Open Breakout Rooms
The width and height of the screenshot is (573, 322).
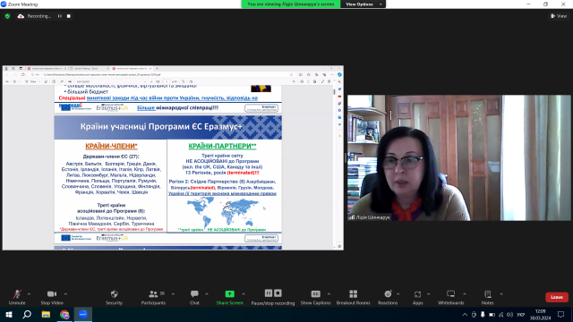pos(353,294)
